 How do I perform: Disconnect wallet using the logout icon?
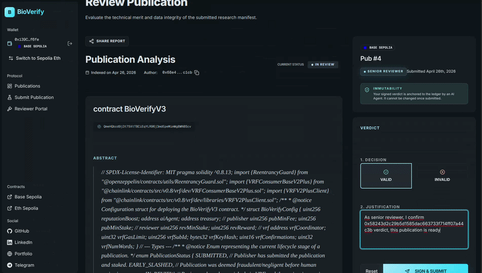(70, 43)
